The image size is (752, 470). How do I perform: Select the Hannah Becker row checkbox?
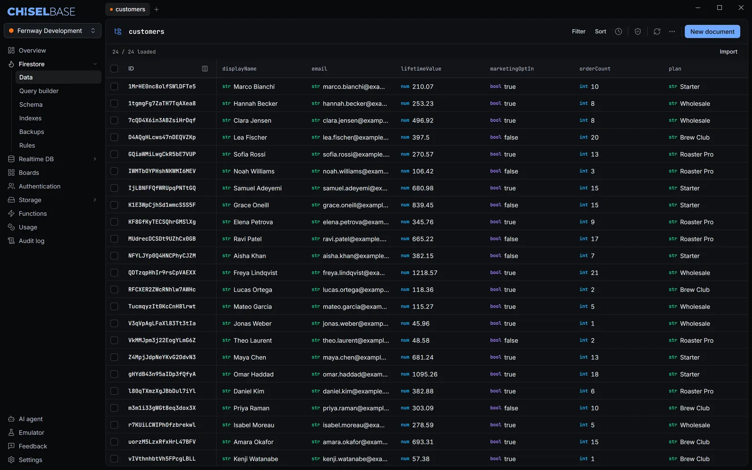point(114,103)
